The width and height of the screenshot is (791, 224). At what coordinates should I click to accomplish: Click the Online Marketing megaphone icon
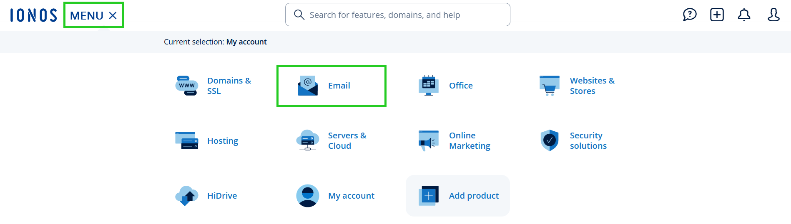pyautogui.click(x=429, y=140)
